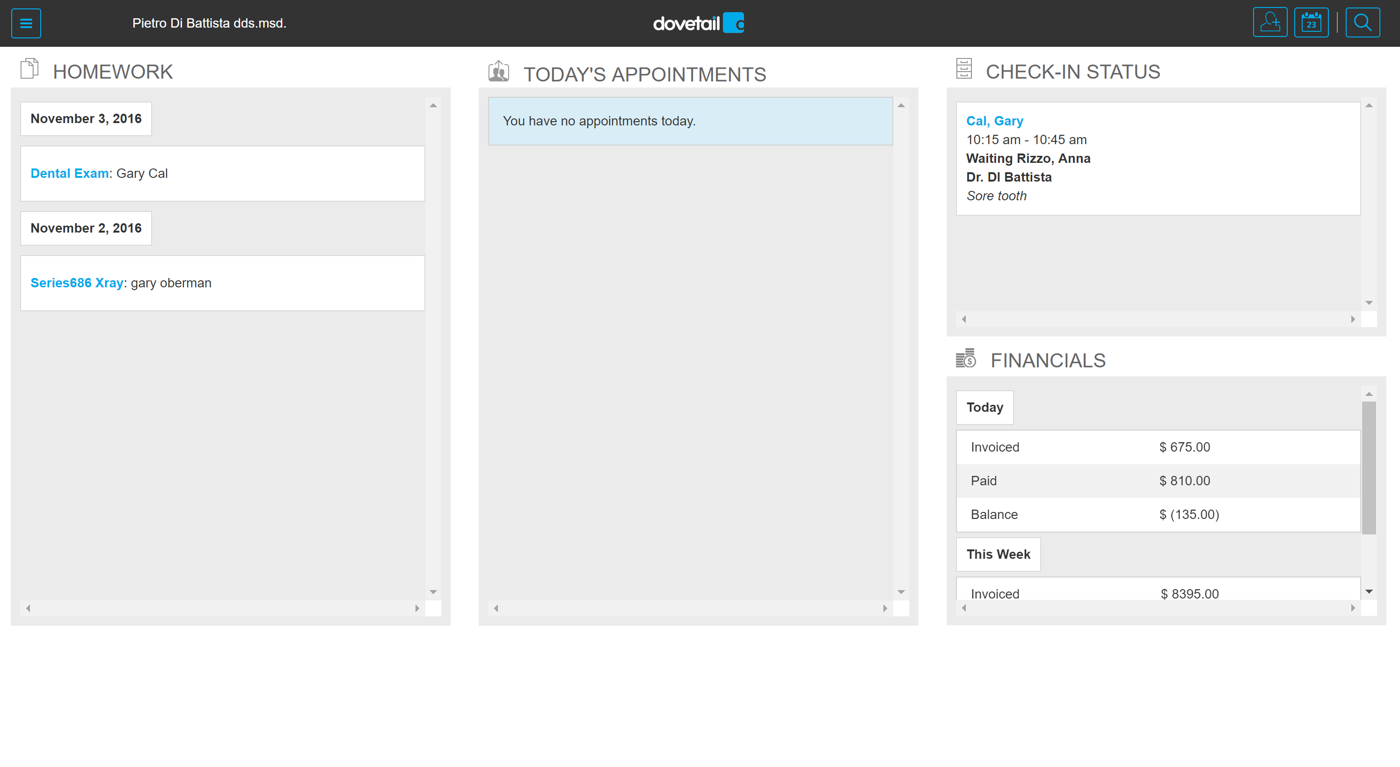Click the Financials vertical scrollbar thumb
The height and width of the screenshot is (767, 1400).
point(1369,468)
